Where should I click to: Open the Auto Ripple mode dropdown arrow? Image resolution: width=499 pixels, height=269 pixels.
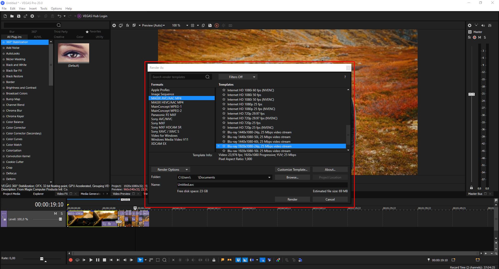[x=257, y=260]
